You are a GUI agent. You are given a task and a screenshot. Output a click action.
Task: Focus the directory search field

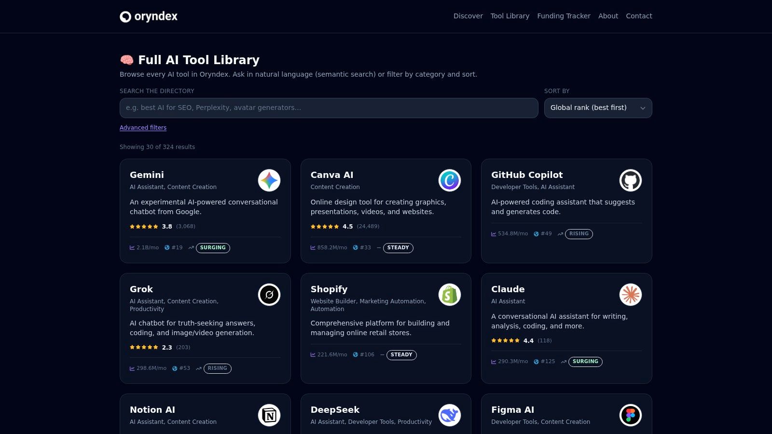coord(329,108)
